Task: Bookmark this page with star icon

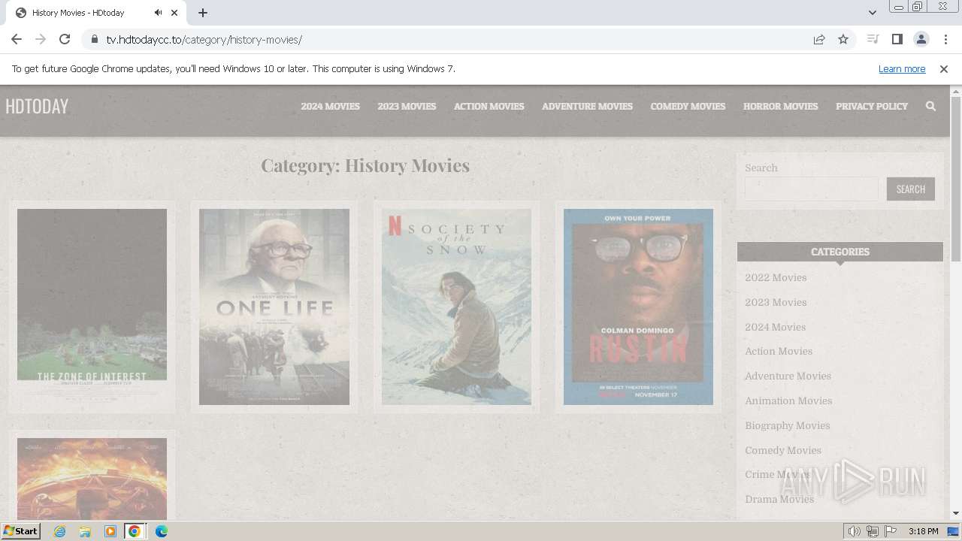Action: (x=843, y=39)
